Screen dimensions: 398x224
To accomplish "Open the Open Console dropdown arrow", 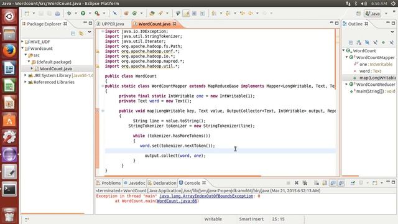I will coord(381,183).
